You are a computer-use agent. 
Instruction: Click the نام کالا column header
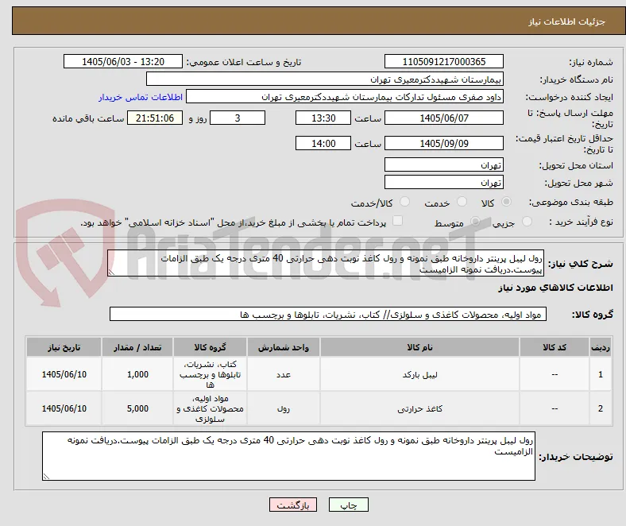[419, 347]
